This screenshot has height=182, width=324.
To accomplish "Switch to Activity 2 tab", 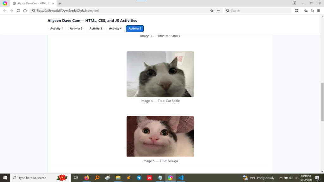I will click(76, 29).
